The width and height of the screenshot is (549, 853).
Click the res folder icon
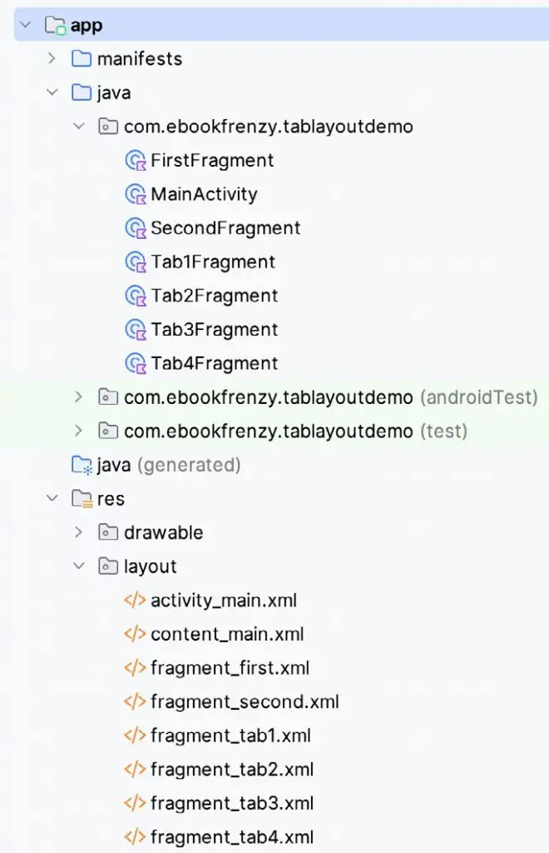coord(82,498)
